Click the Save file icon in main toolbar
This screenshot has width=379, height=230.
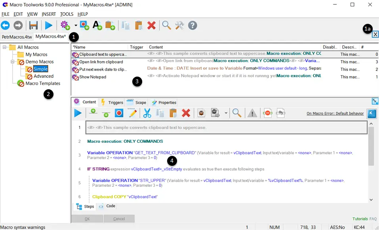34,26
